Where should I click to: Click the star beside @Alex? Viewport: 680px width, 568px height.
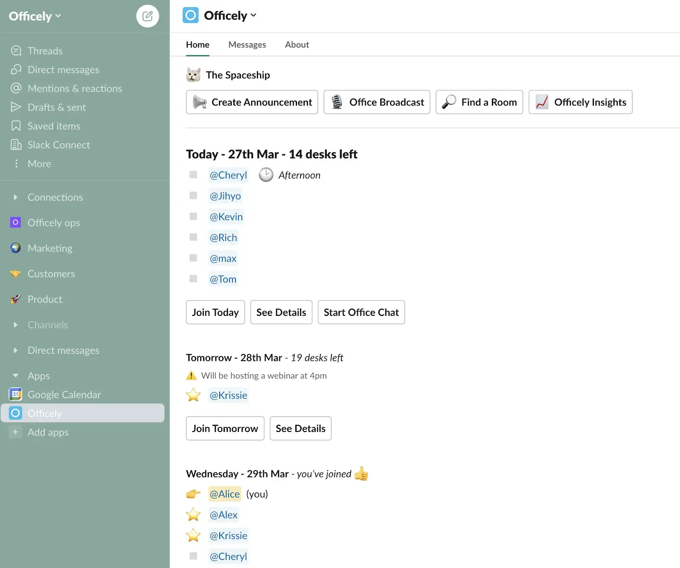pos(193,514)
